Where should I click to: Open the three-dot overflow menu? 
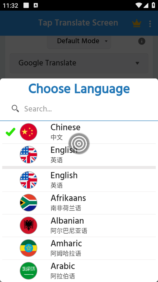tap(150, 24)
